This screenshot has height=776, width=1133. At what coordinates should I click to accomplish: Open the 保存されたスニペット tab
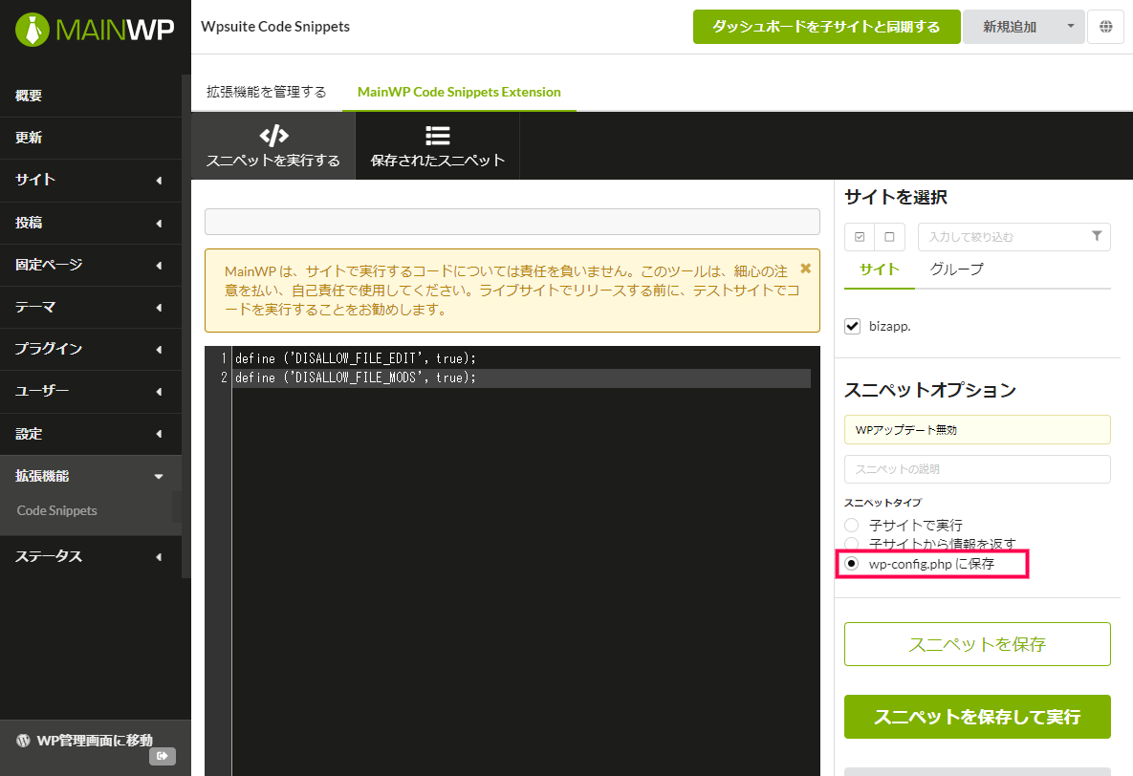pyautogui.click(x=438, y=146)
